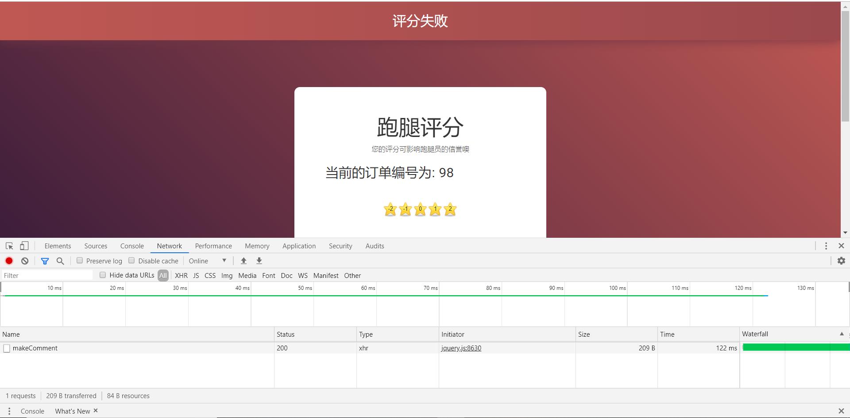
Task: Export HAR file with download arrow
Action: 259,261
